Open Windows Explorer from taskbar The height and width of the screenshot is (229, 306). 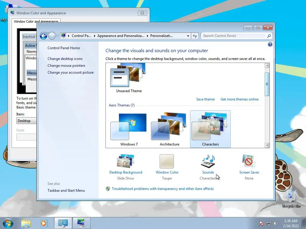pyautogui.click(x=26, y=223)
